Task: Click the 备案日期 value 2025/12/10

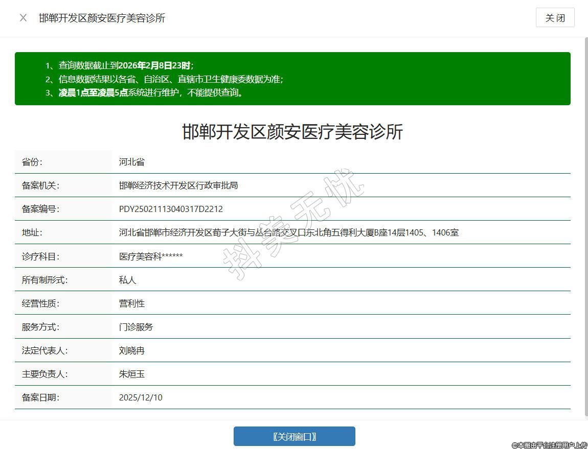Action: pyautogui.click(x=141, y=397)
